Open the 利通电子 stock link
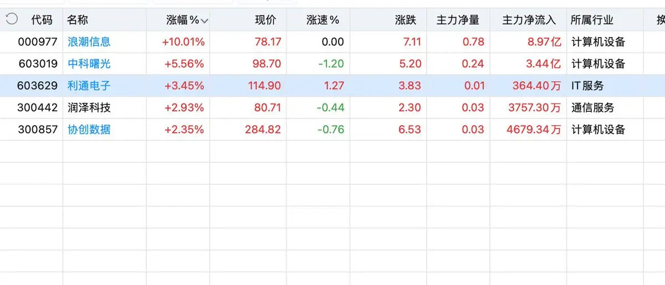Image resolution: width=665 pixels, height=285 pixels. [89, 86]
